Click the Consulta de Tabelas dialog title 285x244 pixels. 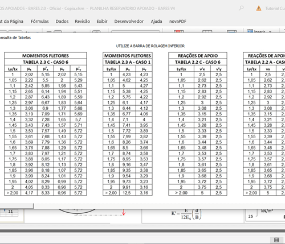pyautogui.click(x=15, y=38)
